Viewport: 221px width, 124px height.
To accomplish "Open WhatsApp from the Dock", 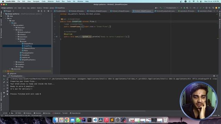I will [x=78, y=120].
